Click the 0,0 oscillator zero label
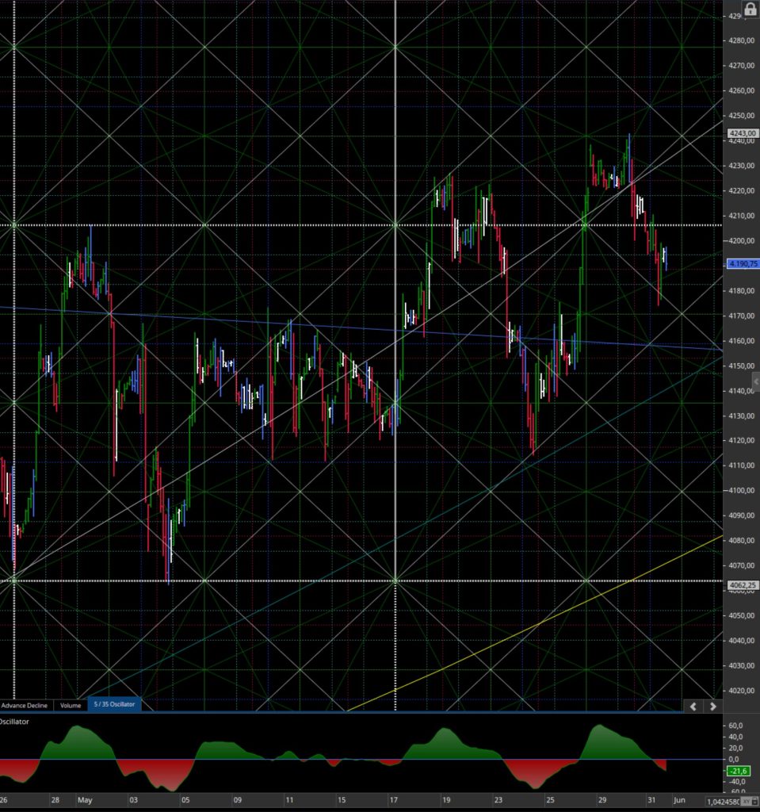Image resolution: width=760 pixels, height=812 pixels. 734,759
